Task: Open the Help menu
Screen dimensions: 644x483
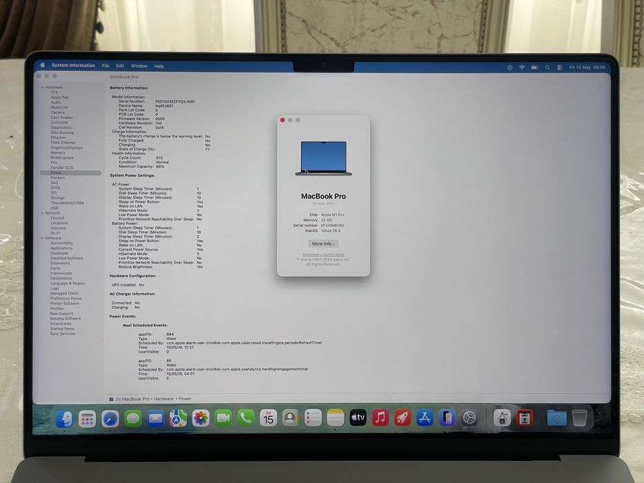Action: 159,66
